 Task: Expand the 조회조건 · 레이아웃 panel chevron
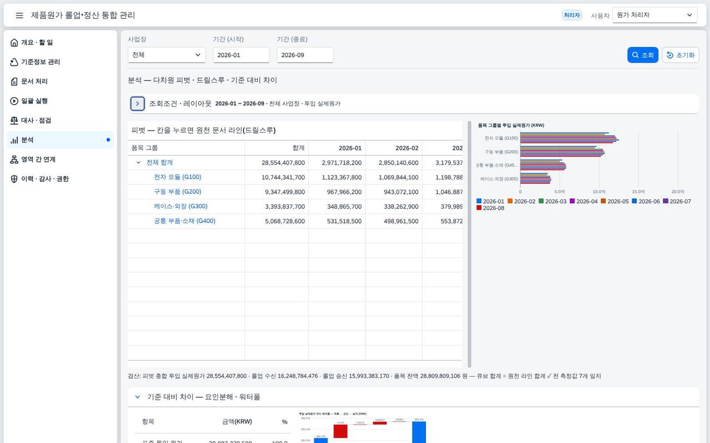tap(138, 104)
